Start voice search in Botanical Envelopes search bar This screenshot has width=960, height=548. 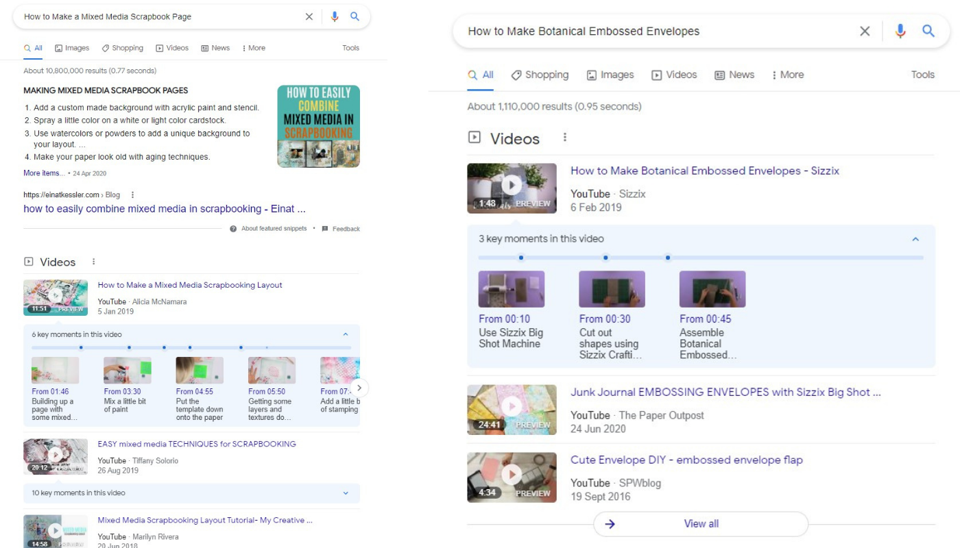(900, 31)
